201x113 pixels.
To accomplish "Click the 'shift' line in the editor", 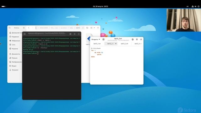I will tap(99, 55).
